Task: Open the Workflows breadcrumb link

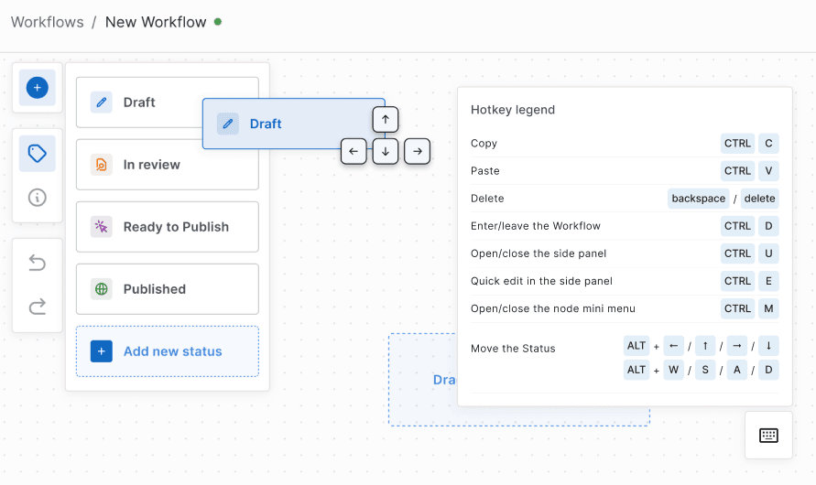Action: [48, 22]
